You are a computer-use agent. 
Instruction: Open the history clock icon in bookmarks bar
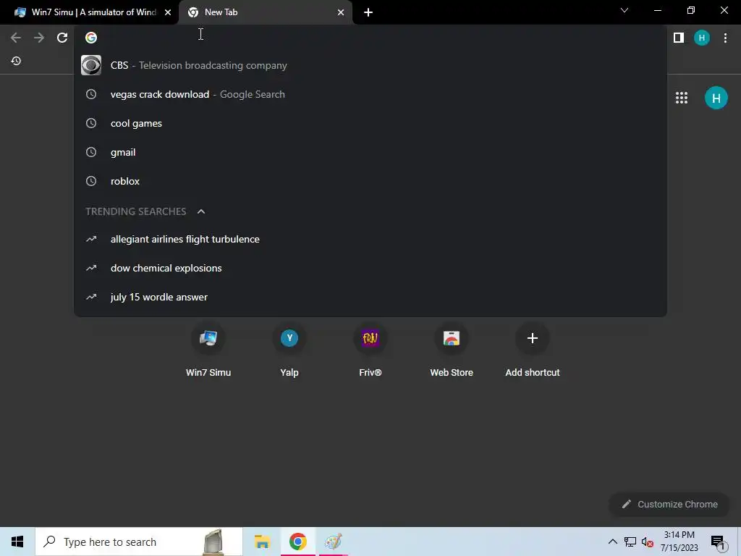[16, 61]
